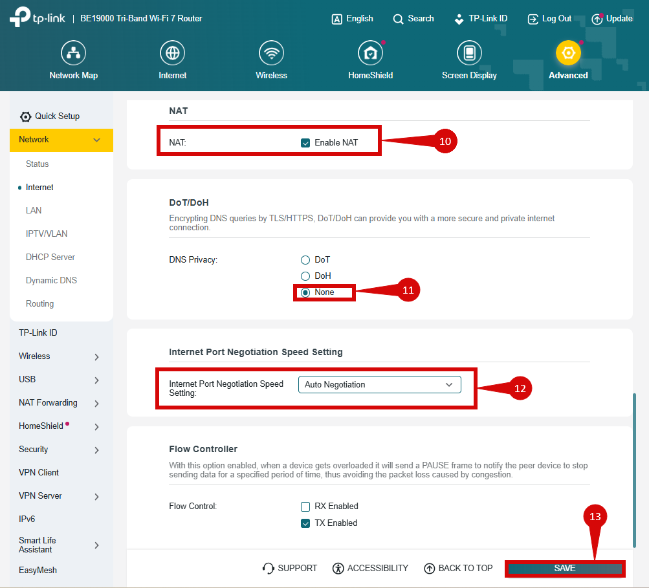The height and width of the screenshot is (588, 649).
Task: Uncheck the Enable NAT checkbox
Action: 305,143
